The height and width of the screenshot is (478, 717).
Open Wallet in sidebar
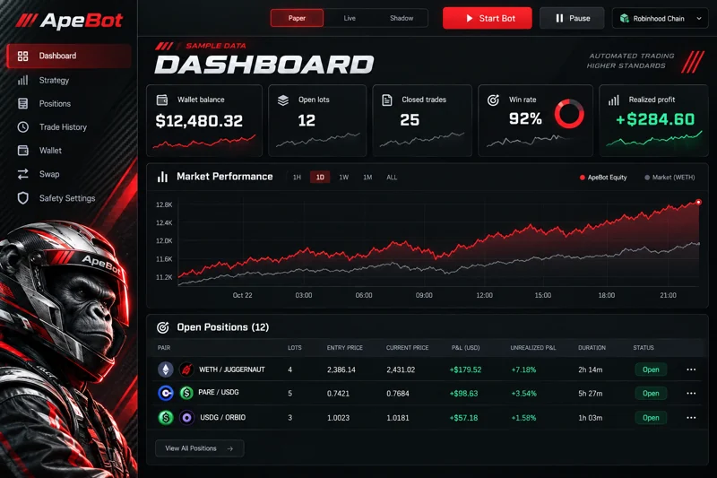[50, 150]
